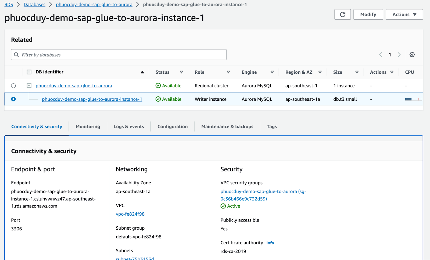Click the db.t3.small size cell
The image size is (430, 260).
point(345,99)
